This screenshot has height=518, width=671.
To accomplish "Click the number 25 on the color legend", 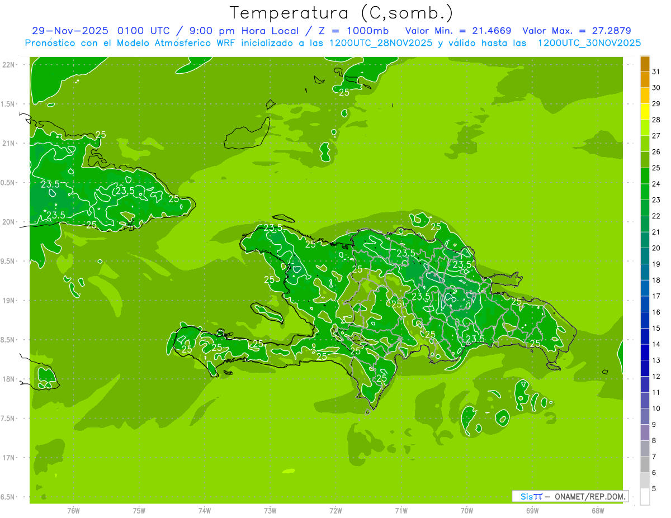I will (x=656, y=168).
